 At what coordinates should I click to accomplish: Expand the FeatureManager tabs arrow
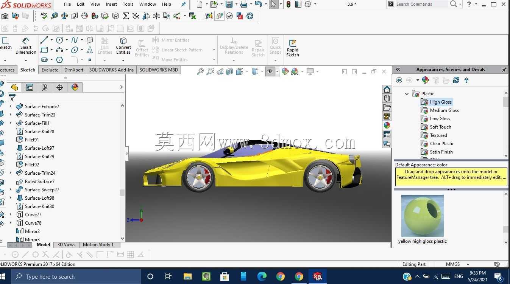(121, 87)
